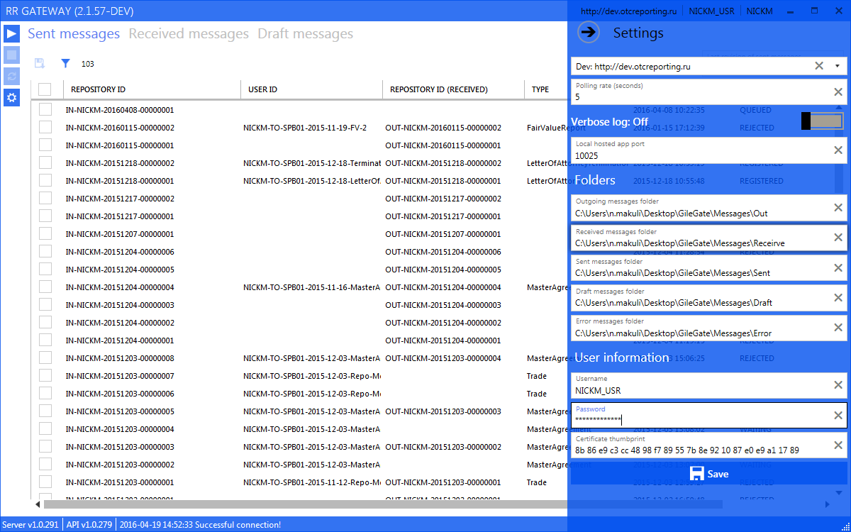Switch to Sent messages tab
The width and height of the screenshot is (851, 532).
point(74,33)
